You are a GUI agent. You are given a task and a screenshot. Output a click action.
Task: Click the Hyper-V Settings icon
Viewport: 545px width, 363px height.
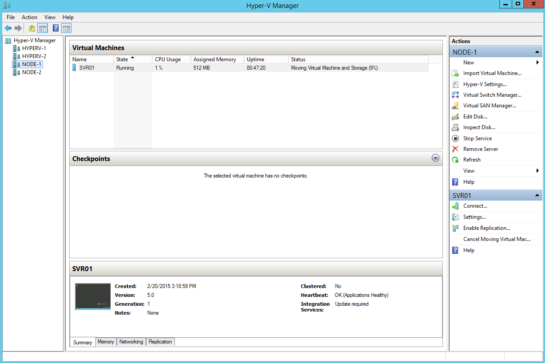tap(455, 84)
